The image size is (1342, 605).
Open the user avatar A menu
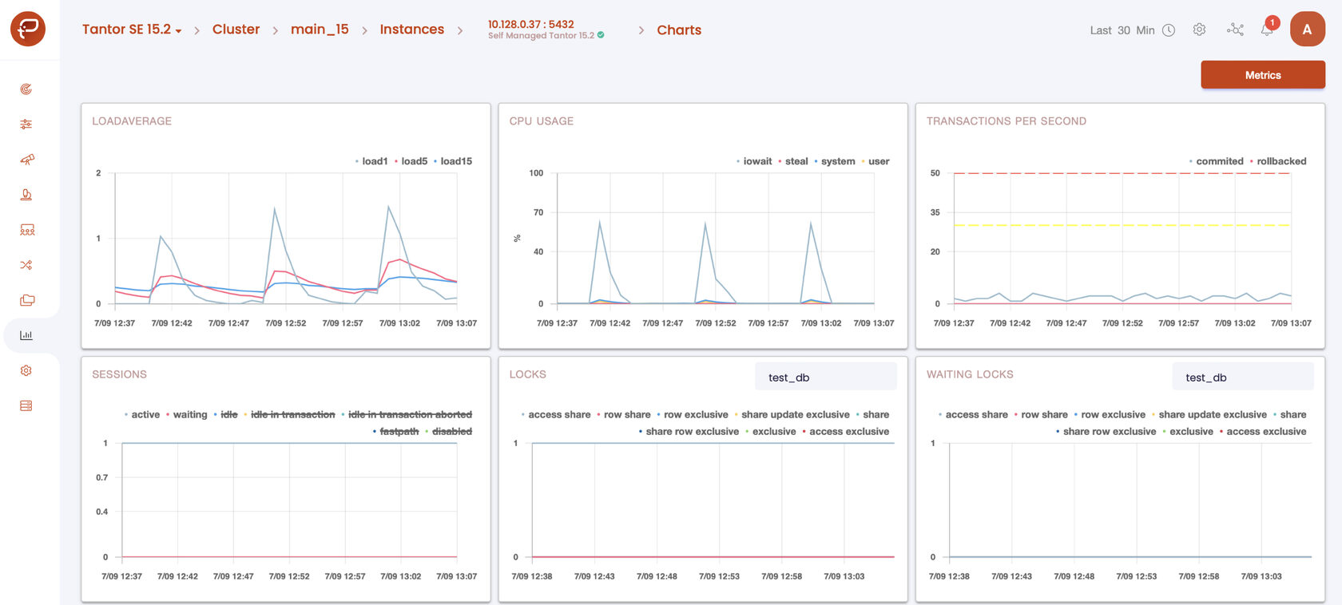(1308, 30)
